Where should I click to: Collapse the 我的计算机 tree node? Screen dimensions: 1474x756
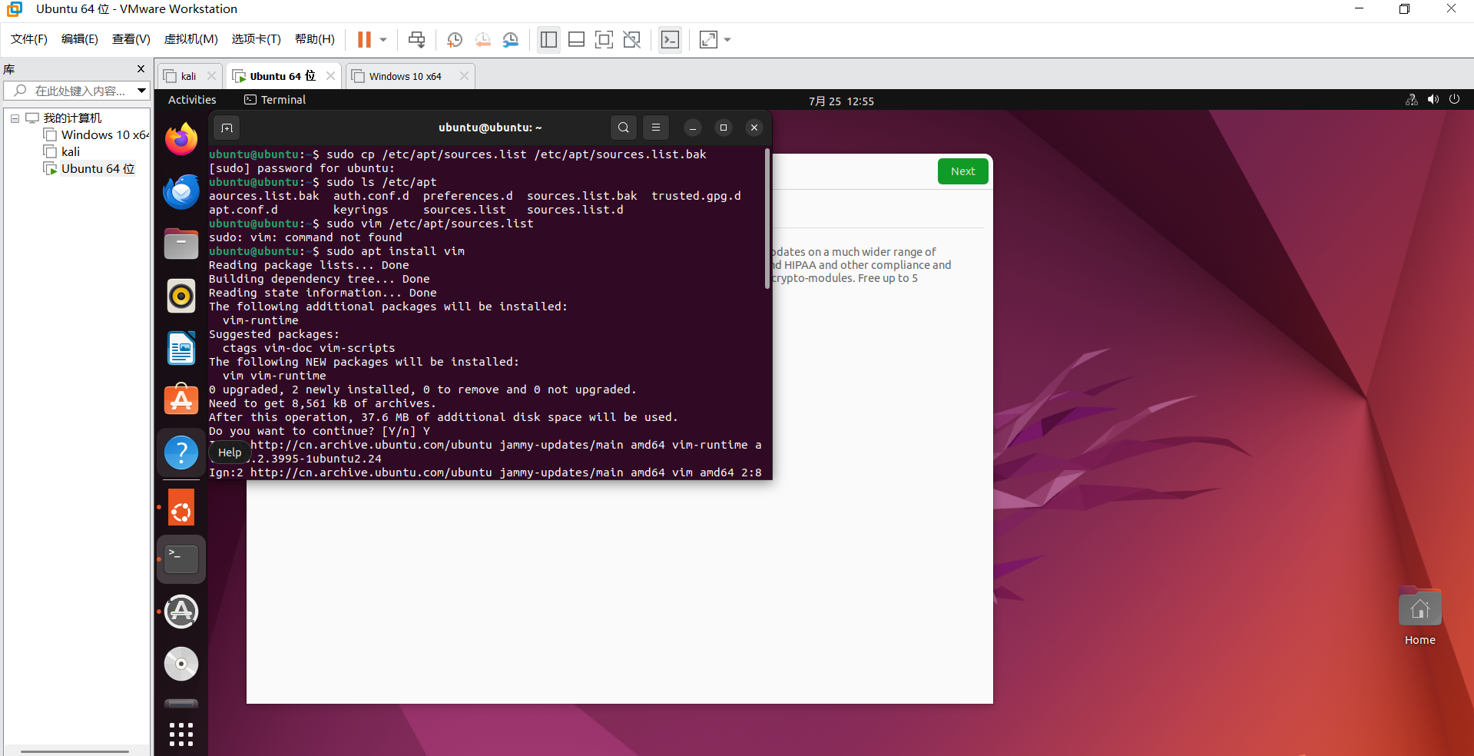coord(15,118)
